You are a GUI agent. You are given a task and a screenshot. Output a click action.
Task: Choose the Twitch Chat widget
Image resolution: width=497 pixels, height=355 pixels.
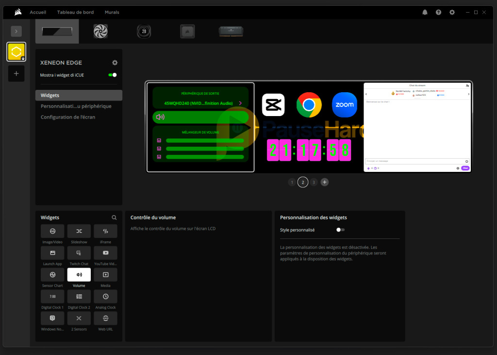(x=79, y=253)
